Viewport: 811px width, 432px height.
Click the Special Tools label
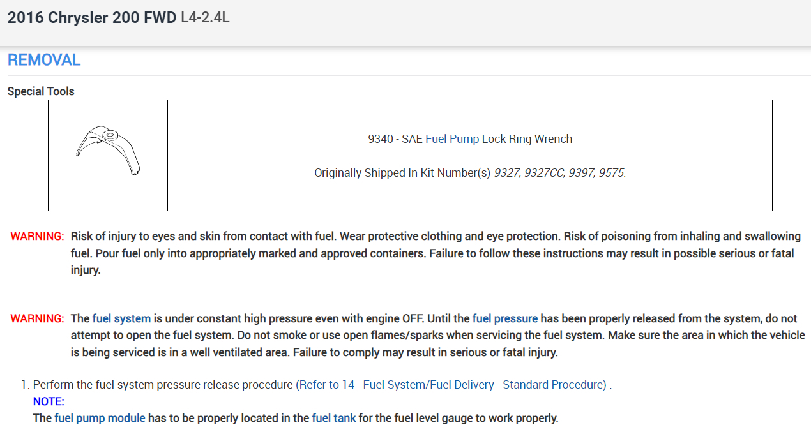41,91
